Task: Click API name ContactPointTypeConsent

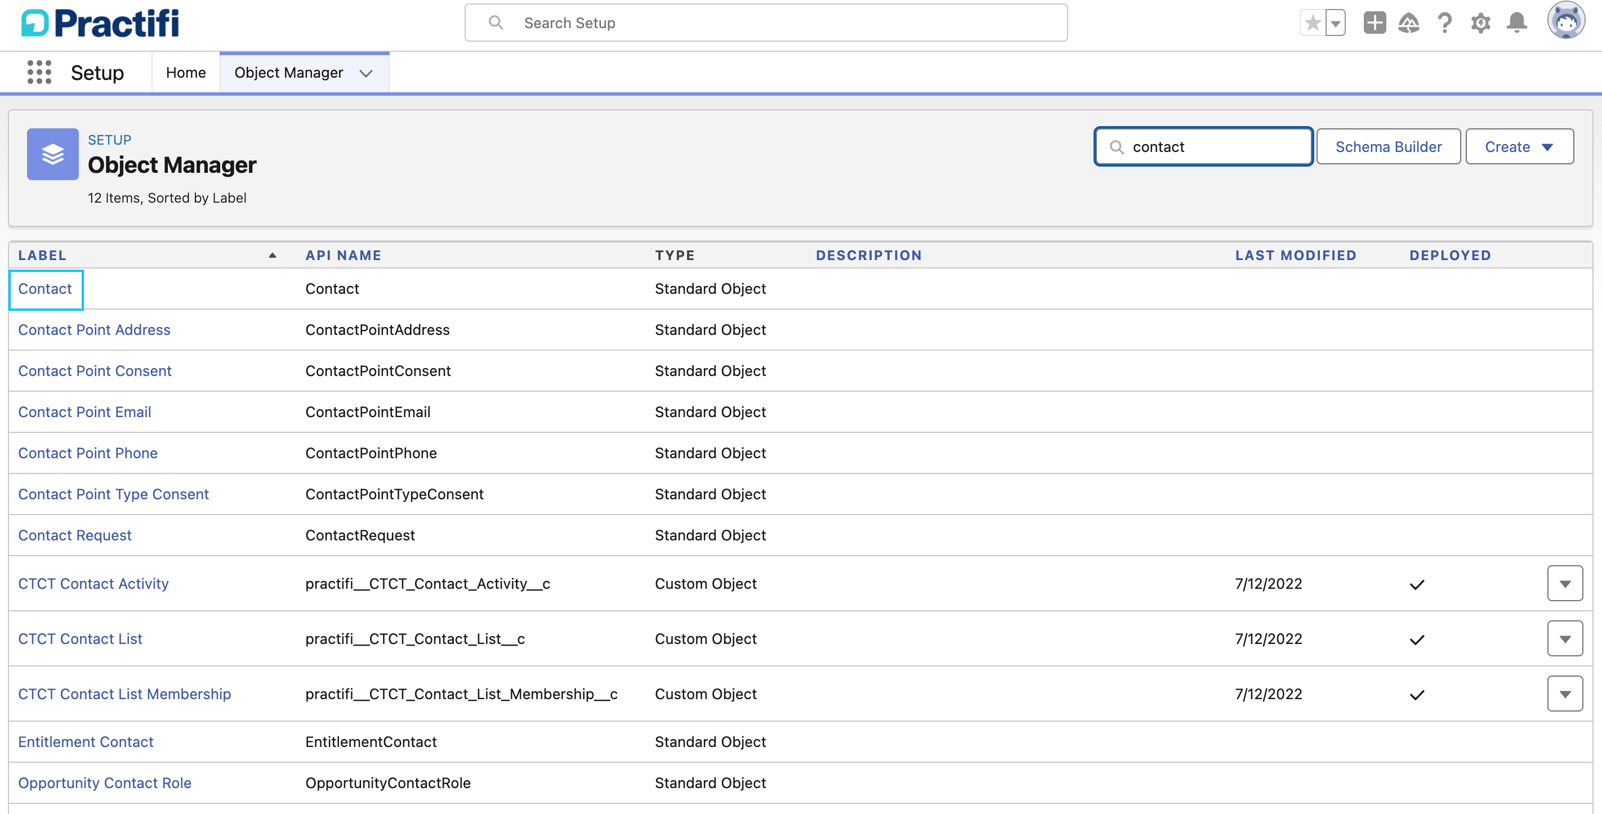Action: [394, 494]
